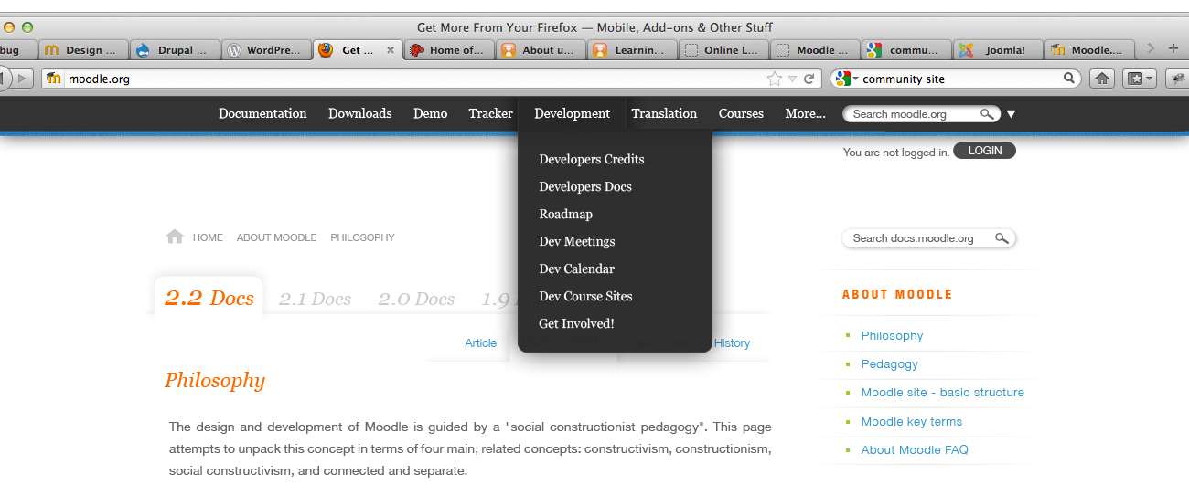The width and height of the screenshot is (1189, 495).
Task: Expand the More... menu
Action: click(x=805, y=113)
